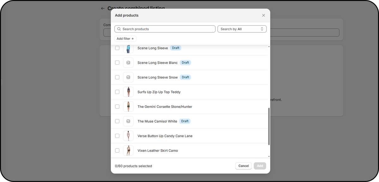Viewport: 379px width, 182px height.
Task: Check the Scene Long Sleeve Blanc checkbox
Action: (117, 63)
